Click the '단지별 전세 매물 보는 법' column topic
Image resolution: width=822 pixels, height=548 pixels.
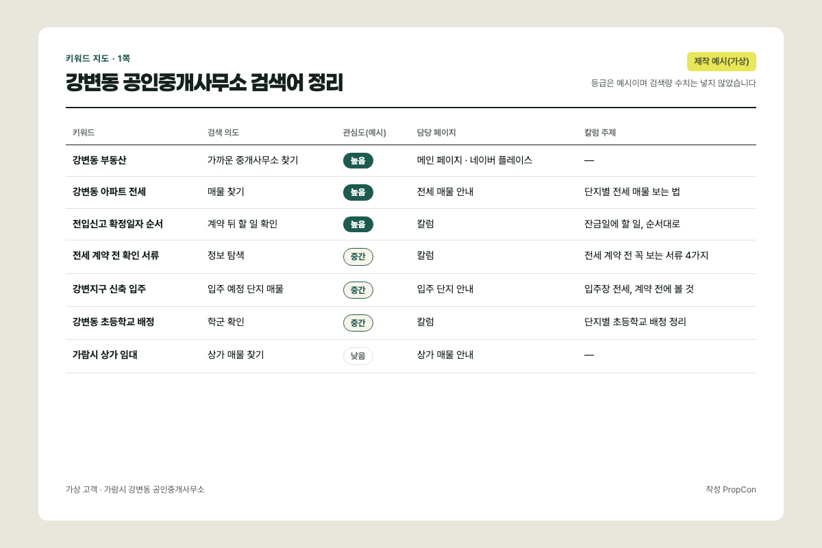pos(632,192)
